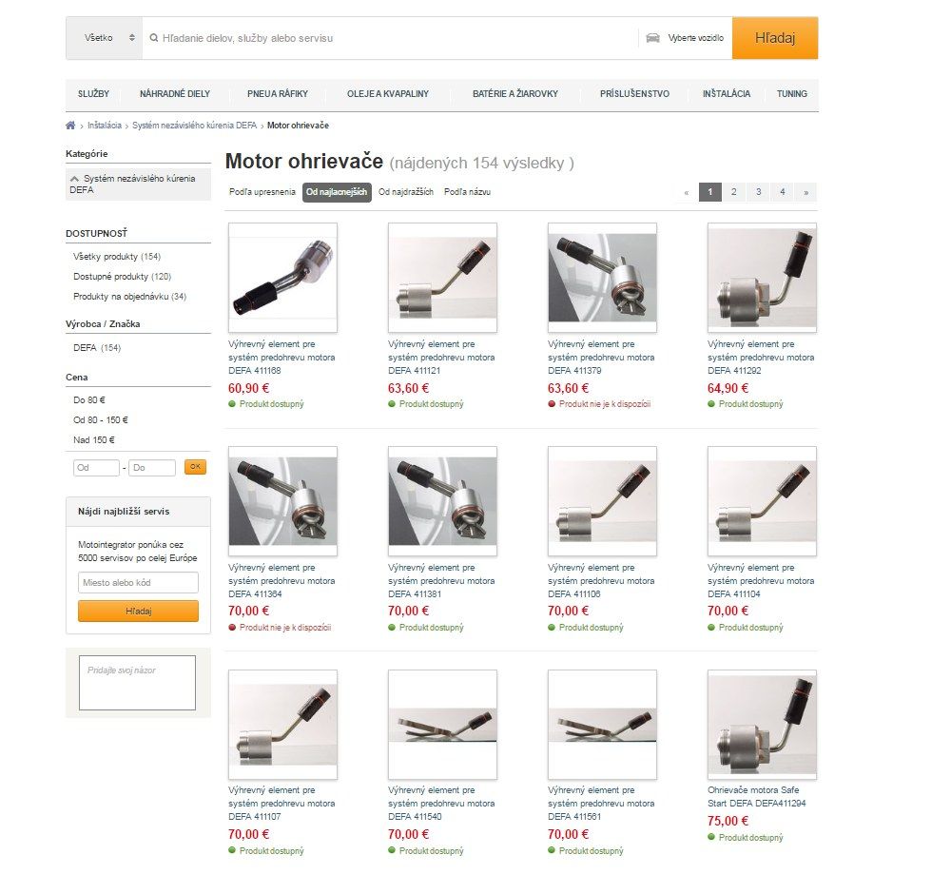Click the car icon beside Vyberte vozidlo

tap(652, 38)
